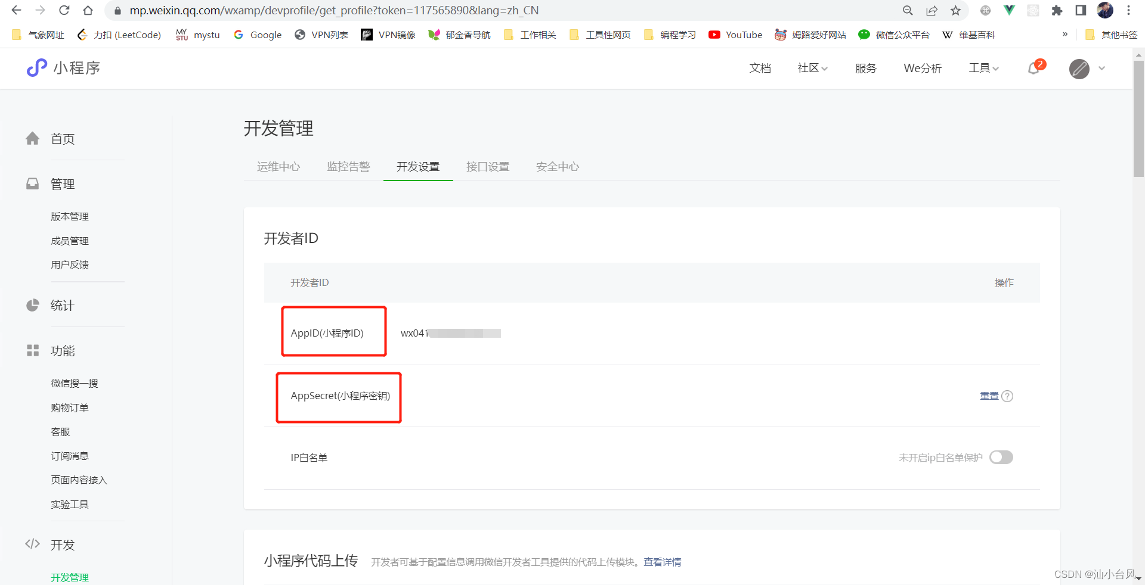Switch to the 安全中心 tab

coord(557,167)
